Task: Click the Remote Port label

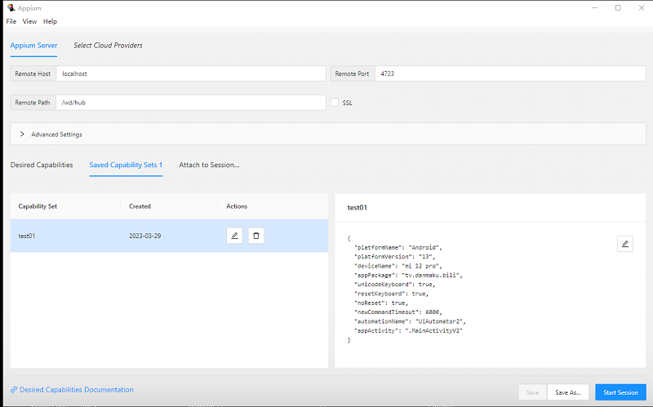Action: (353, 73)
